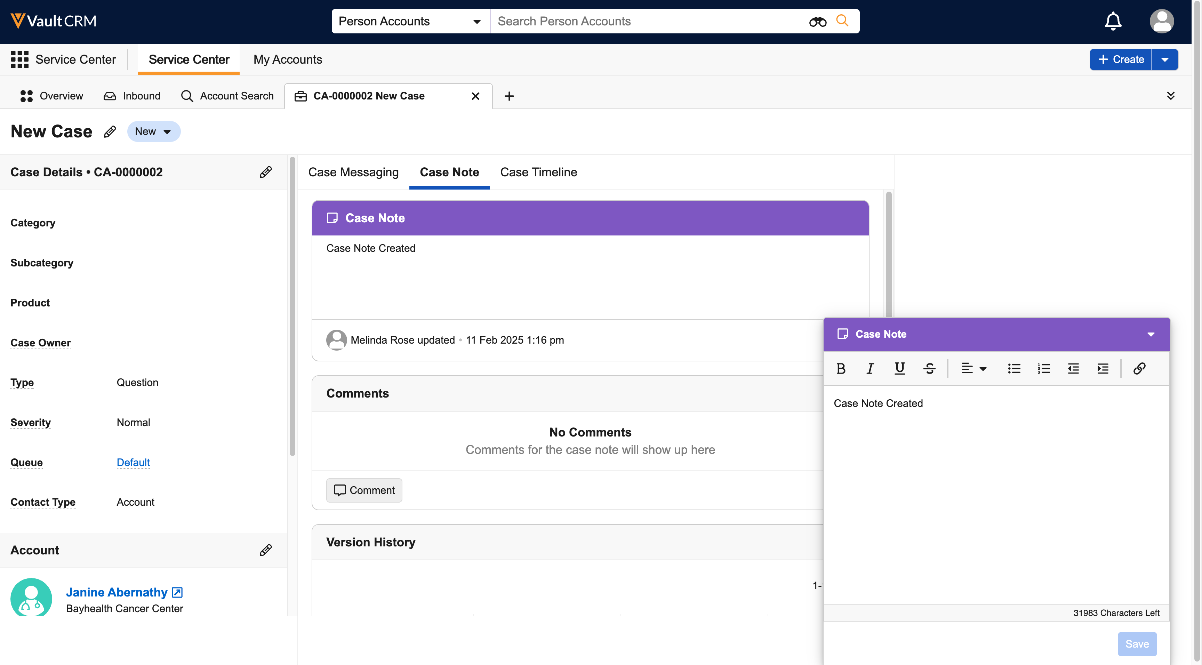Click the binoculars advanced search icon
The width and height of the screenshot is (1202, 665).
[818, 22]
